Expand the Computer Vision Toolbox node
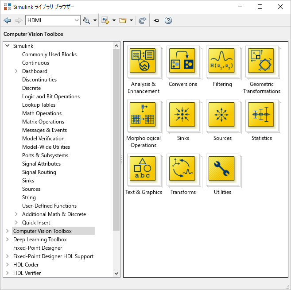This screenshot has width=291, height=290. [x=7, y=231]
